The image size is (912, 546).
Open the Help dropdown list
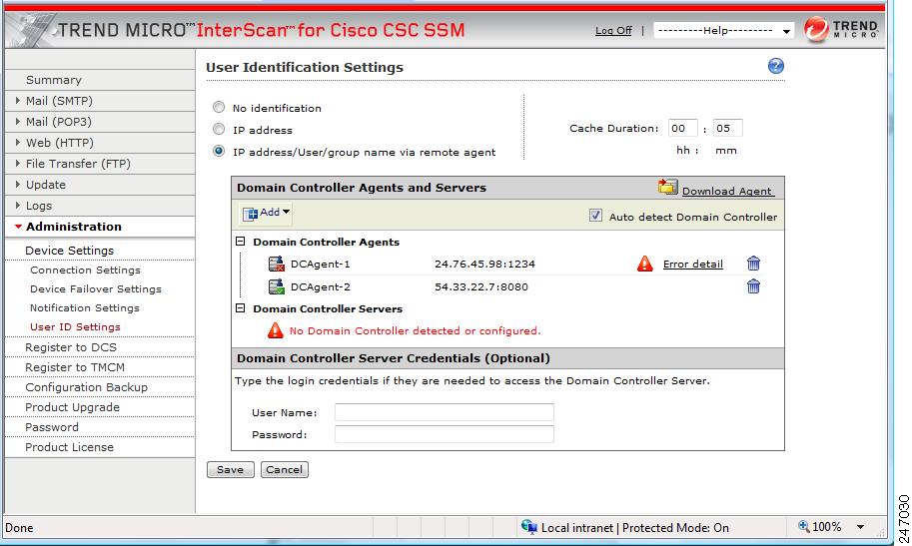click(723, 30)
